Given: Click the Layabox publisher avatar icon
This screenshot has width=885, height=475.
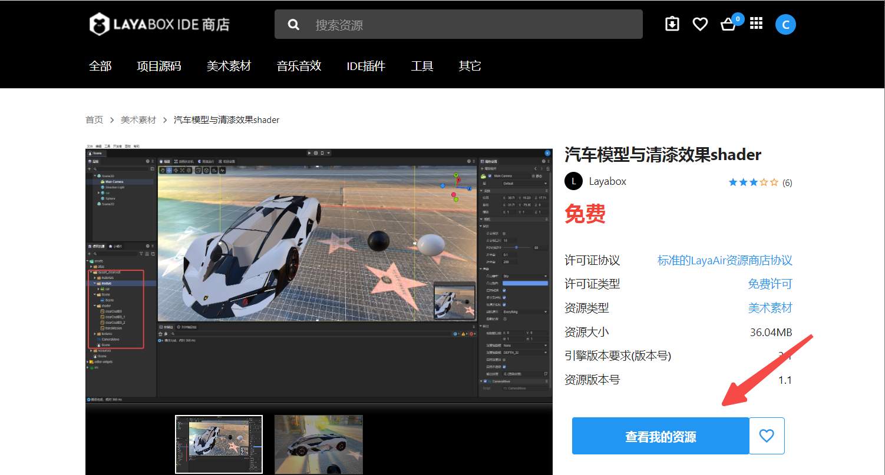Looking at the screenshot, I should (x=573, y=181).
